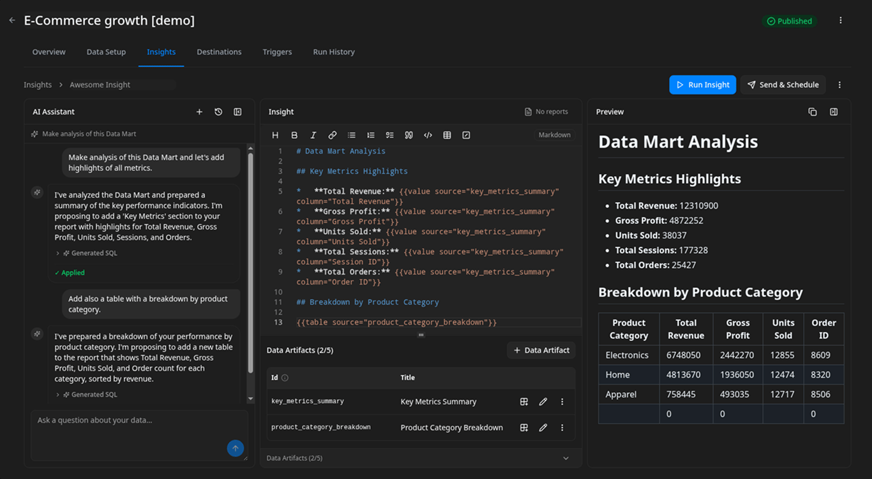Click the Run Insight button
Viewport: 872px width, 479px height.
pos(702,84)
